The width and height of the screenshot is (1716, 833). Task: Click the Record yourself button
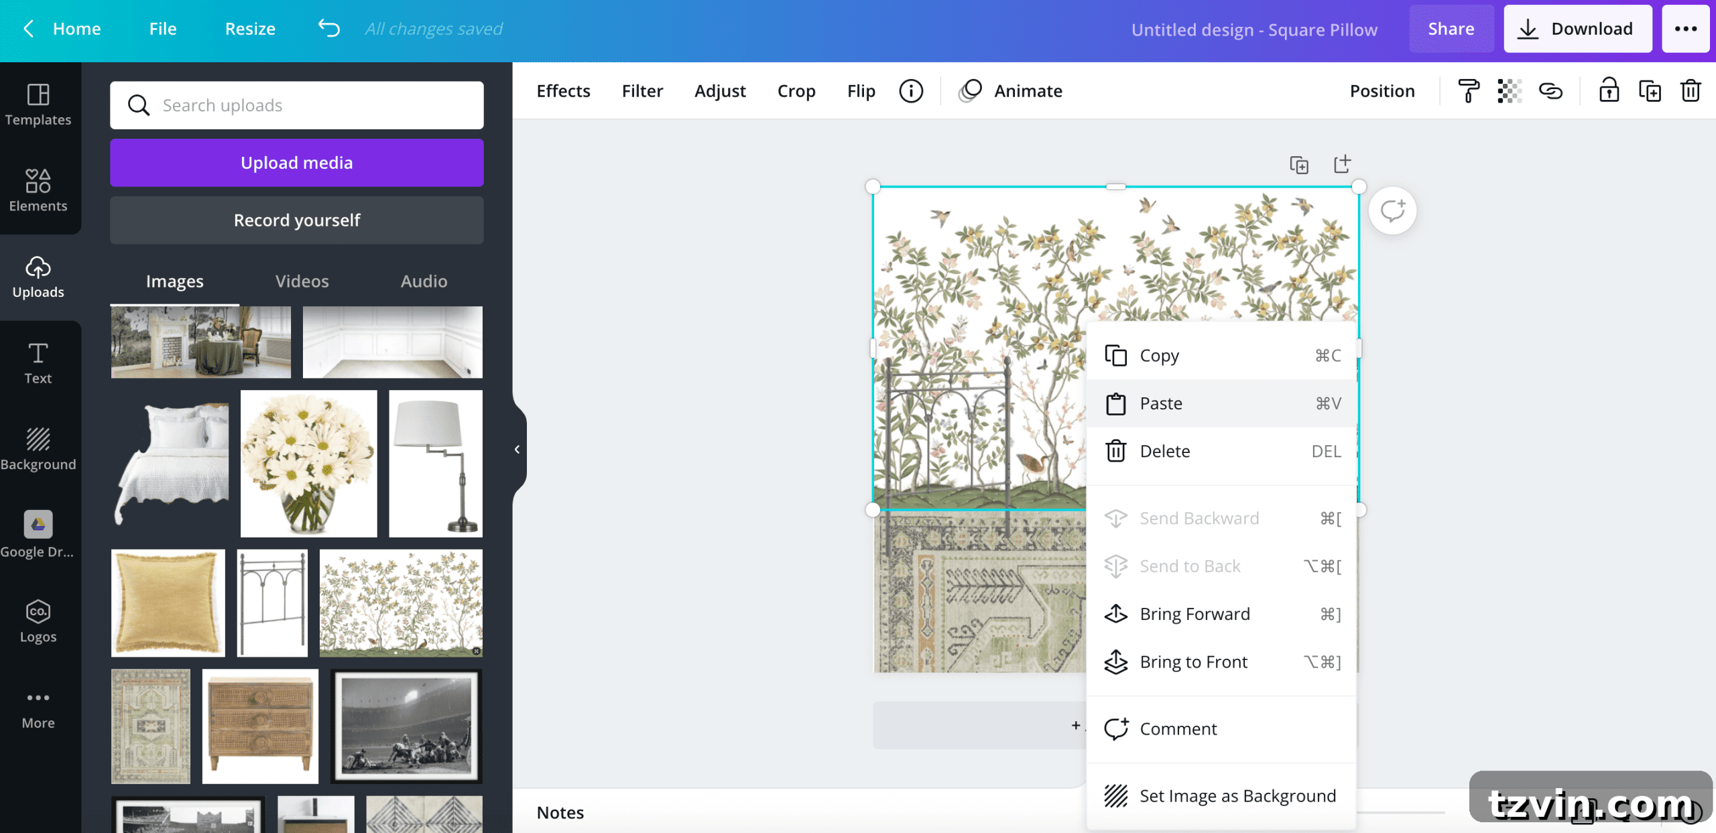(297, 220)
